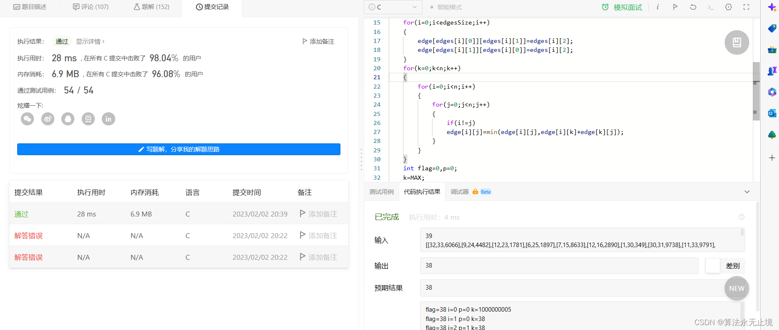Image resolution: width=779 pixels, height=330 pixels.
Task: Open the 通过 submission row result
Action: tap(21, 214)
